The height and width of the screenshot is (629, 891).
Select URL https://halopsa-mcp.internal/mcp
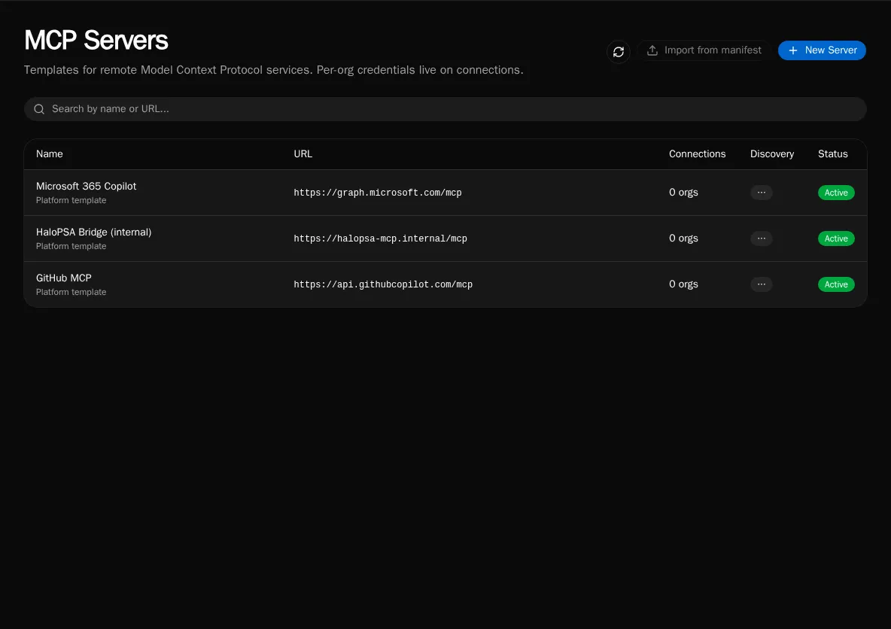coord(380,239)
